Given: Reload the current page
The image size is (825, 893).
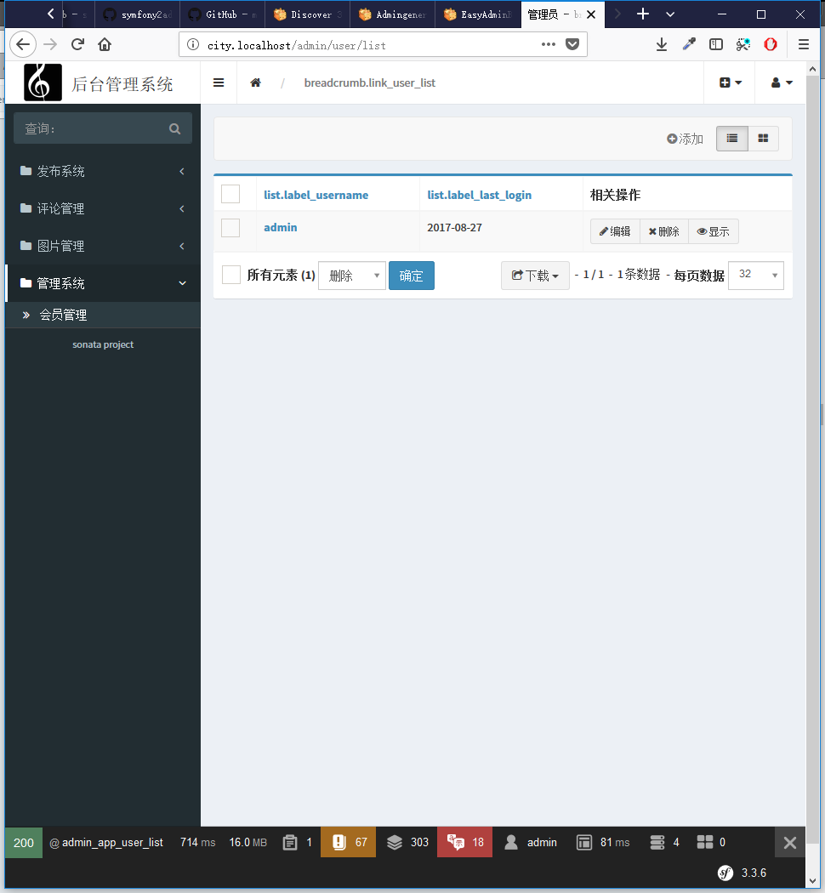Looking at the screenshot, I should tap(77, 44).
